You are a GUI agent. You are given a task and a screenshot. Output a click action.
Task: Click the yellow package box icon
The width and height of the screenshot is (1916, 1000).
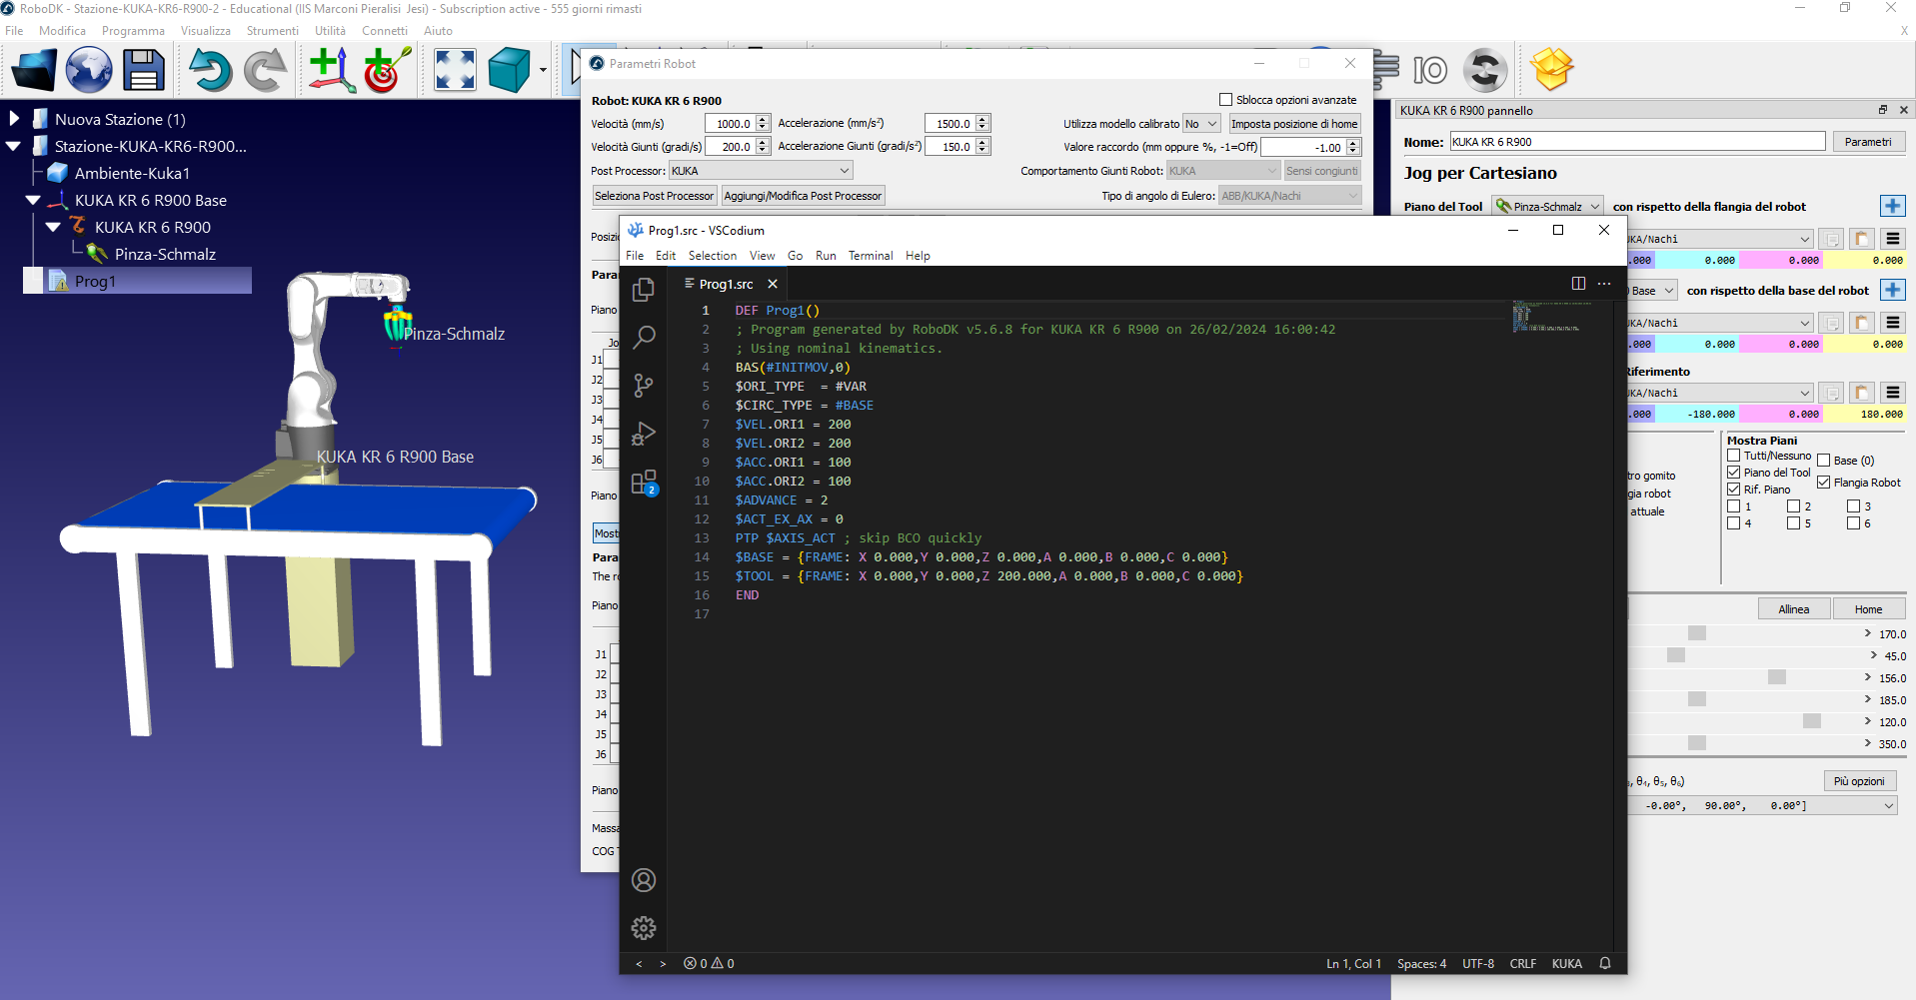(x=1552, y=70)
